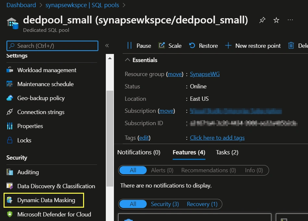Select the Alerts (0) notification filter
This screenshot has height=221, width=308.
pos(162,170)
